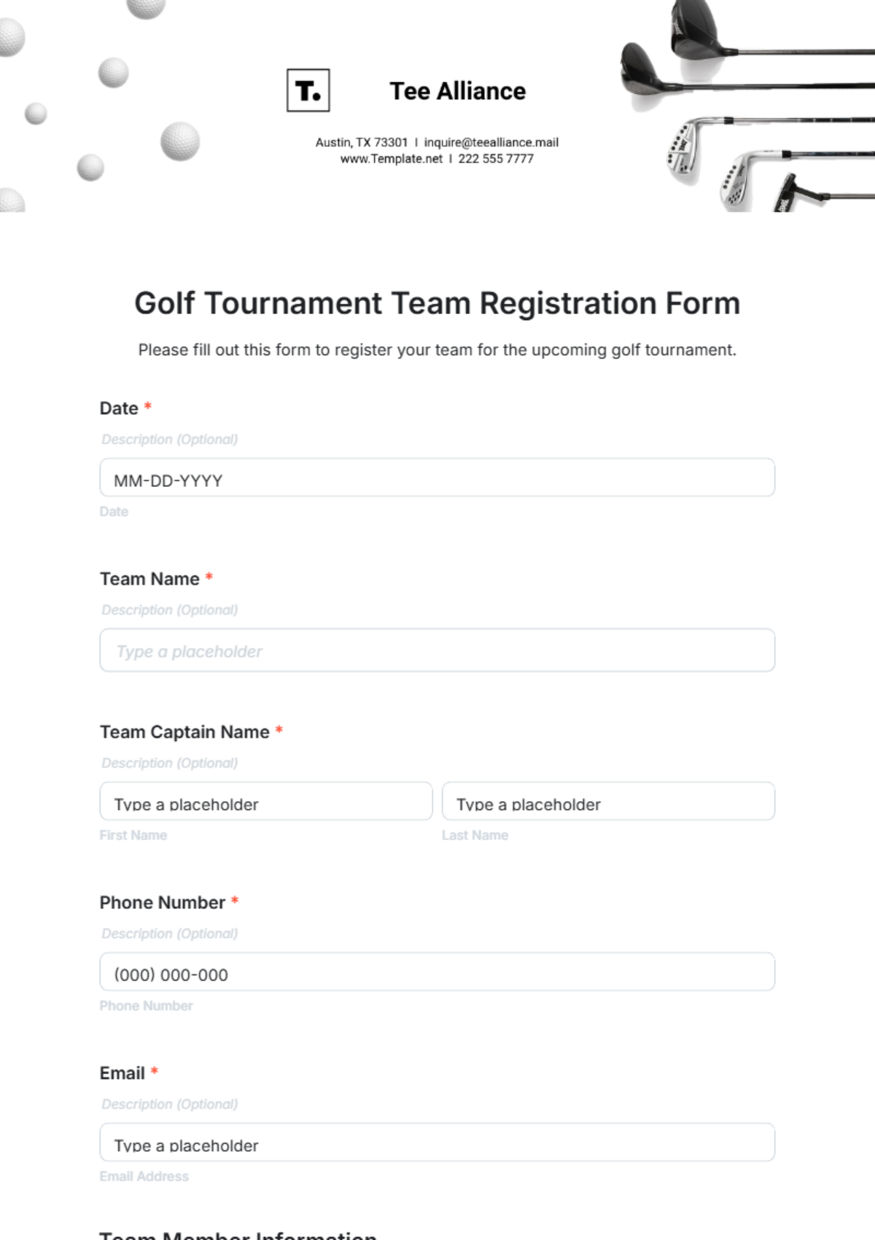The width and height of the screenshot is (875, 1240).
Task: Click the Team Captain Name description placeholder
Action: [170, 763]
